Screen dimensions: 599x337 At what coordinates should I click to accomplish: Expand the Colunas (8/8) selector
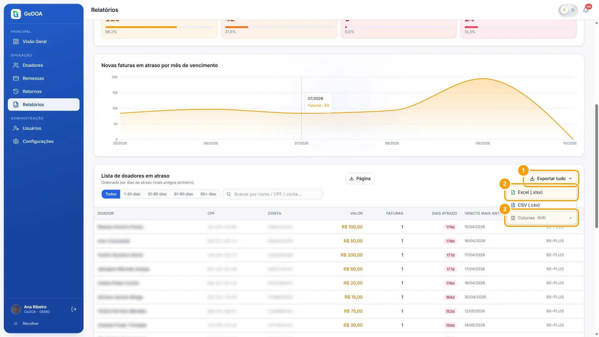[x=541, y=218]
